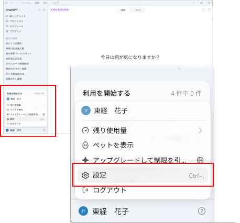Click the back arrow in the title bar
This screenshot has width=240, height=223.
(x=12, y=3)
